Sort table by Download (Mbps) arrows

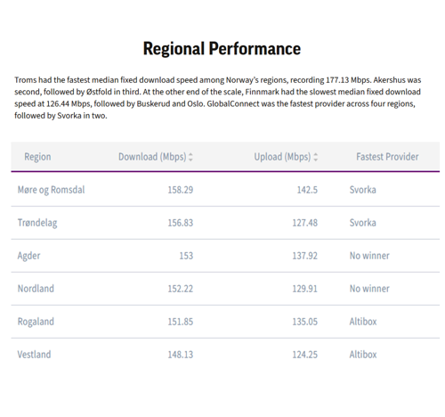pyautogui.click(x=190, y=157)
